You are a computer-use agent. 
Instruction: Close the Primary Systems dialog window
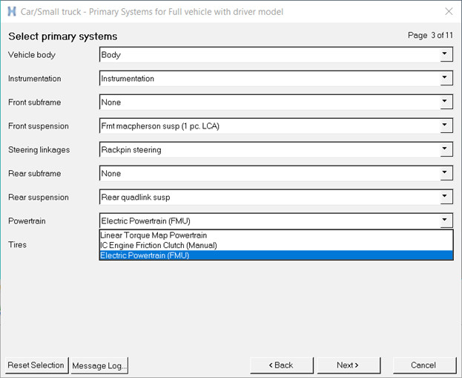pos(449,12)
